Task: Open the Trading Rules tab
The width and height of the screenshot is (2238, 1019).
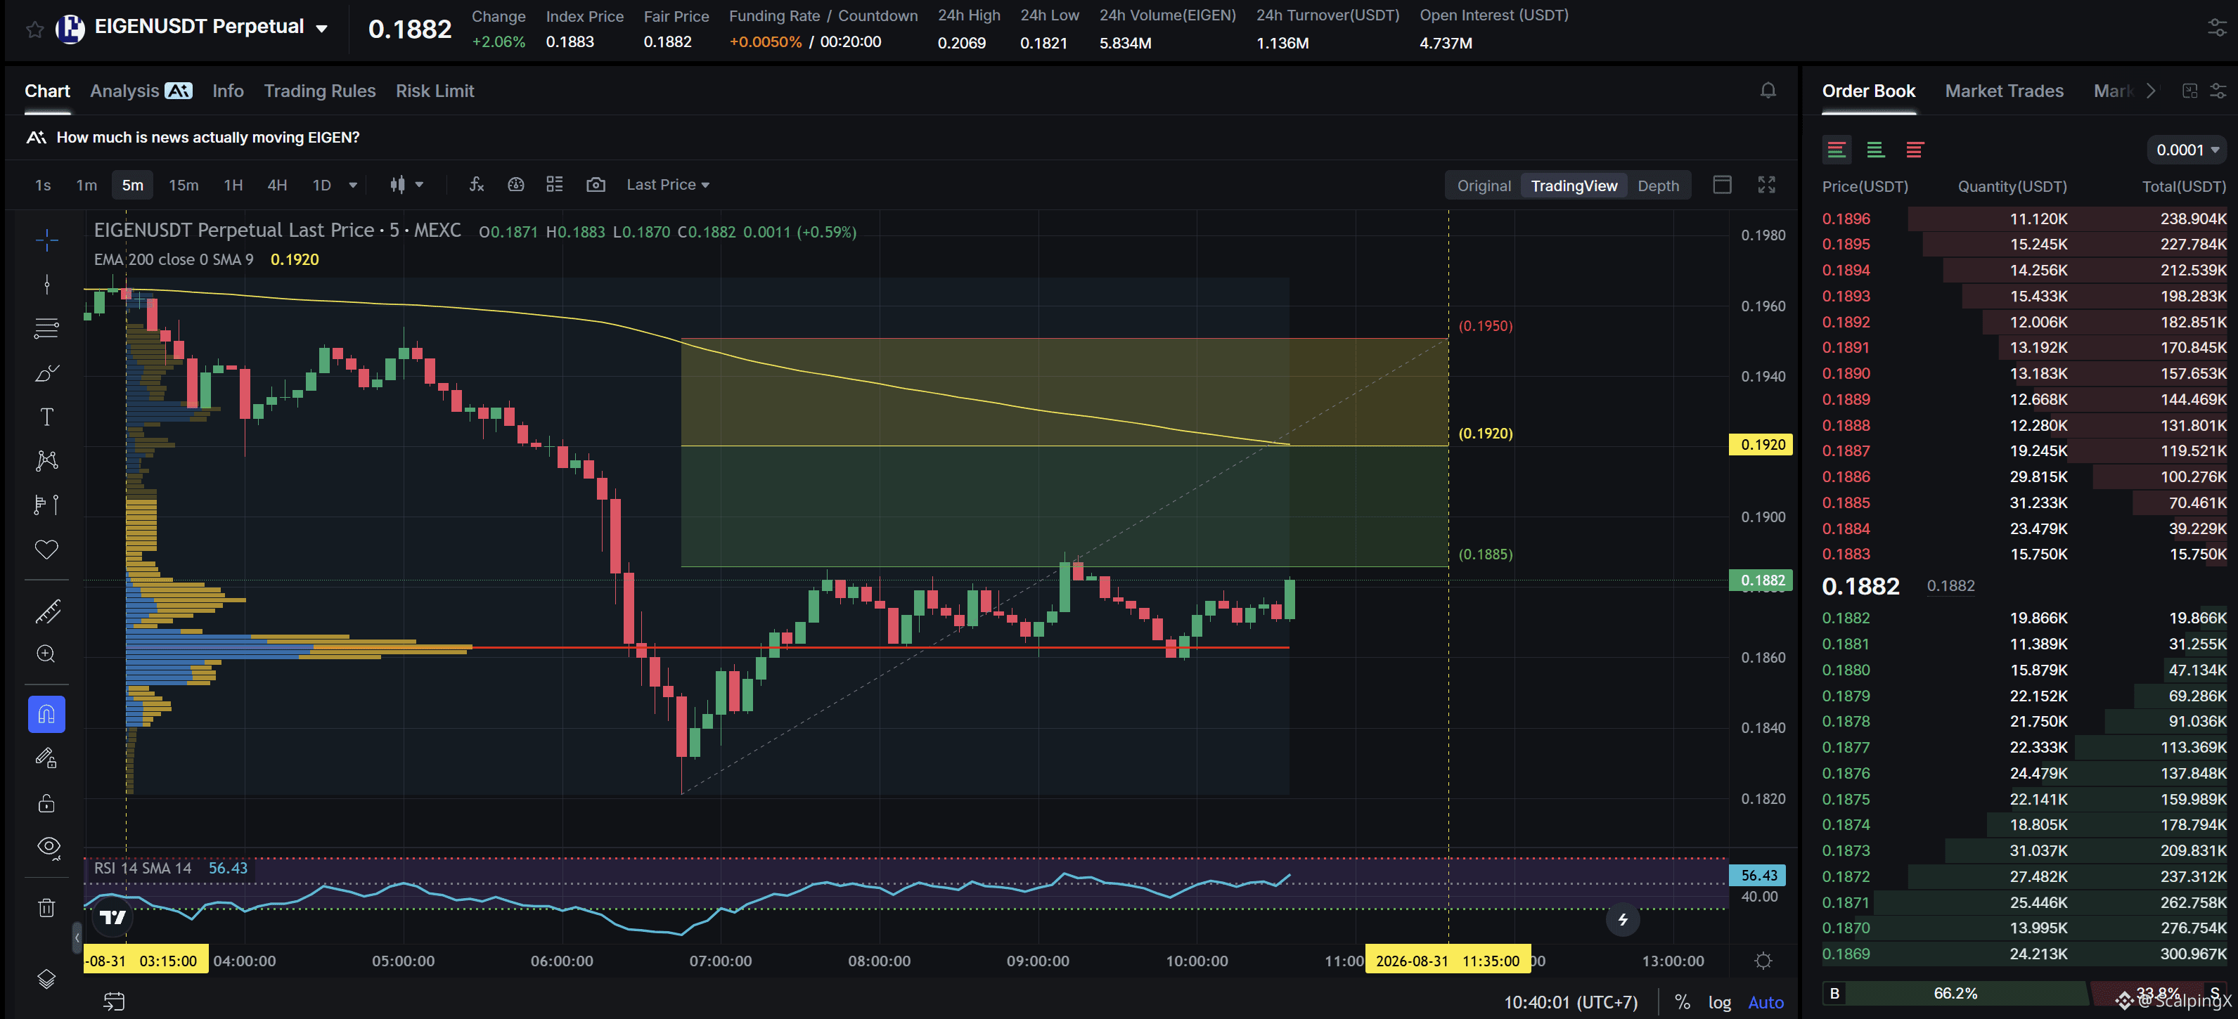Action: pyautogui.click(x=320, y=91)
